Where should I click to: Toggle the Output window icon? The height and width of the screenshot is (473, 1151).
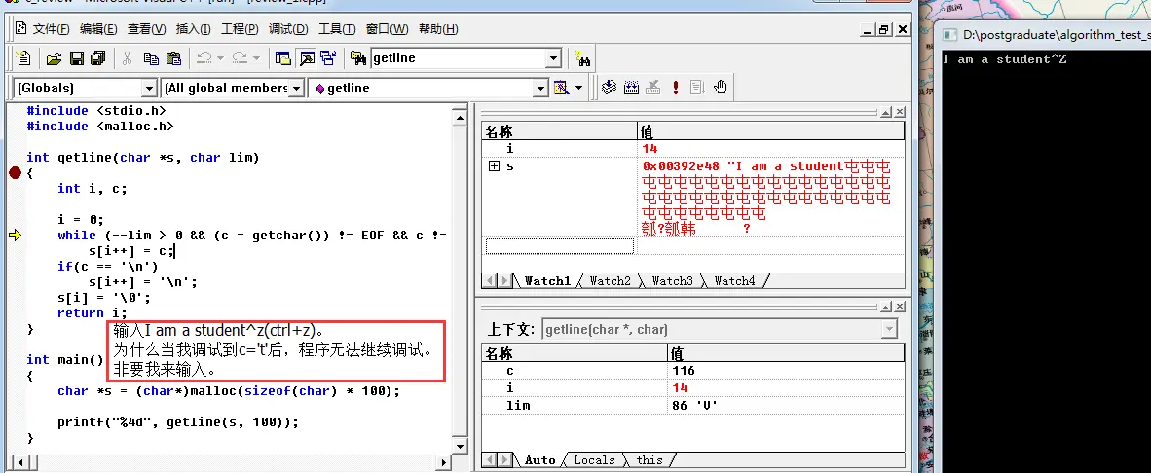[x=306, y=58]
